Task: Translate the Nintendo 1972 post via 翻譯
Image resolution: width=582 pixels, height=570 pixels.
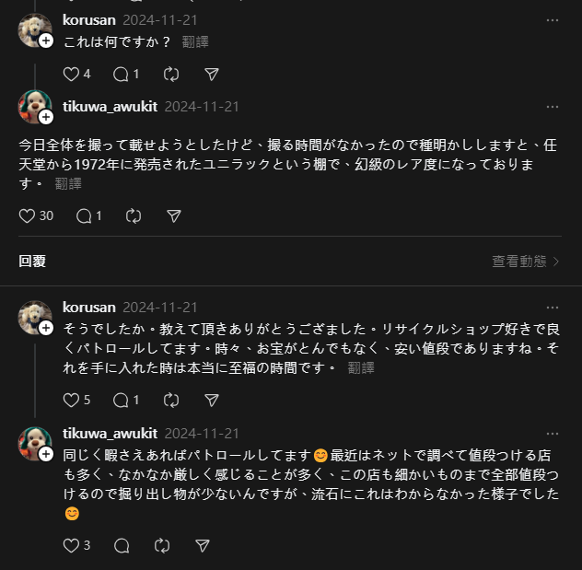Action: 68,183
